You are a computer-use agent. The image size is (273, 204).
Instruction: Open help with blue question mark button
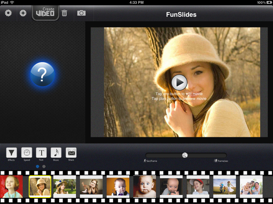[42, 74]
